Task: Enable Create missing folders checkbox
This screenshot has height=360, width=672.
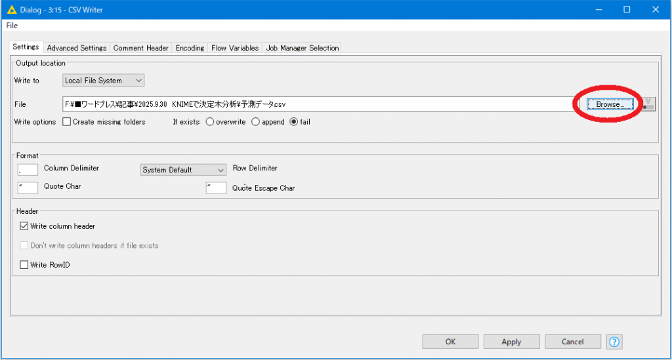Action: [67, 122]
